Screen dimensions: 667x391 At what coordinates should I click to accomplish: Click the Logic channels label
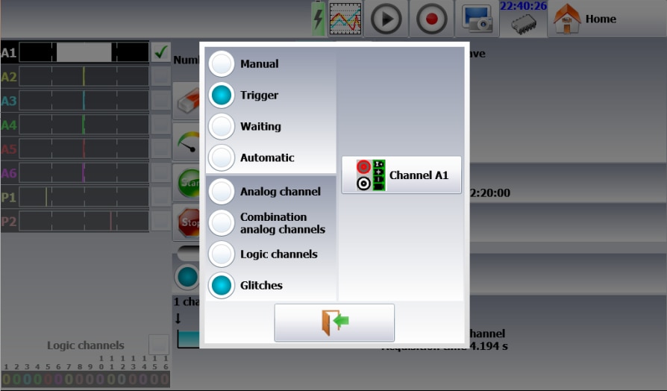pyautogui.click(x=86, y=345)
